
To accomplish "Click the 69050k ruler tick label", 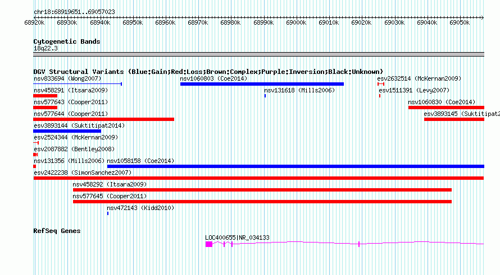I will (x=460, y=22).
